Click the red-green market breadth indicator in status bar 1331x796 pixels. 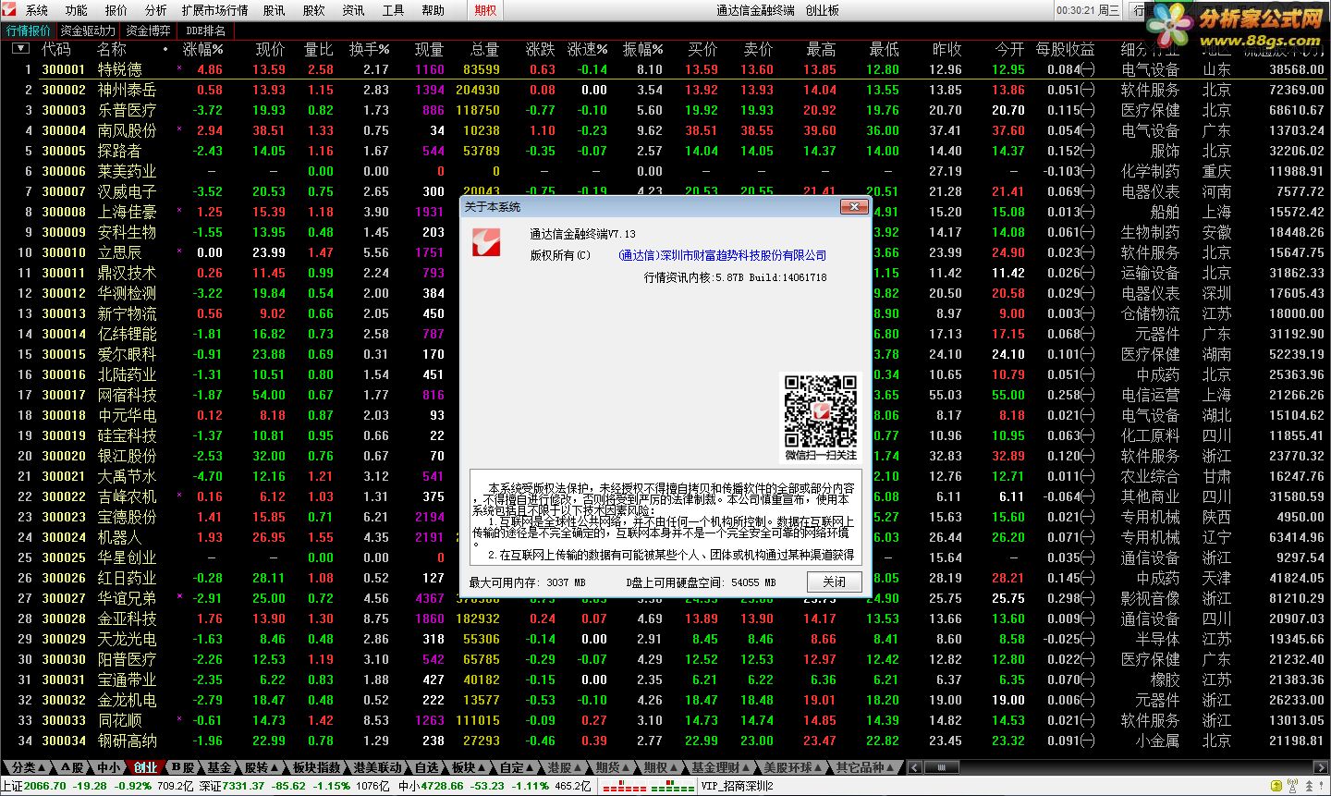coord(647,786)
